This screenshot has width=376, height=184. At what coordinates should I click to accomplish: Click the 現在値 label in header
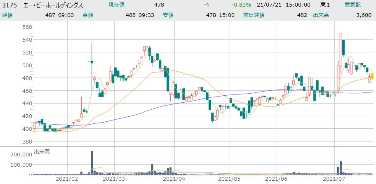pyautogui.click(x=117, y=5)
